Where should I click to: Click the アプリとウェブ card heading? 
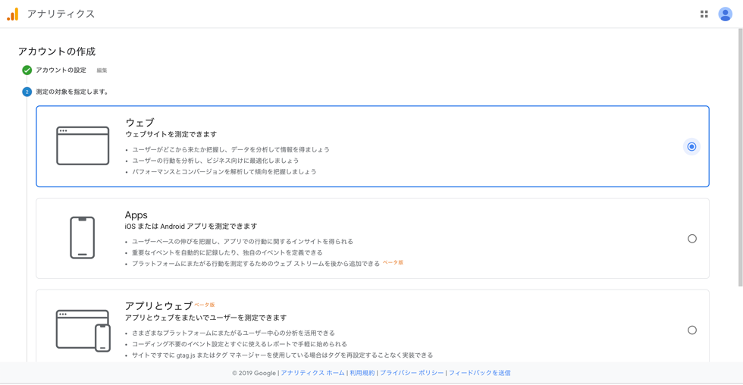point(158,306)
